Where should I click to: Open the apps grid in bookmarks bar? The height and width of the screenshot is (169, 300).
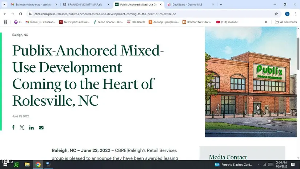5,22
